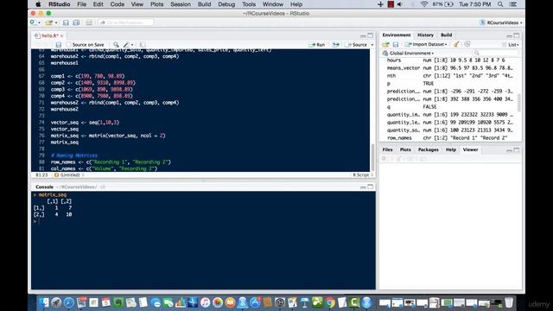Switch to the Environment tab
Image resolution: width=553 pixels, height=311 pixels.
tap(397, 35)
